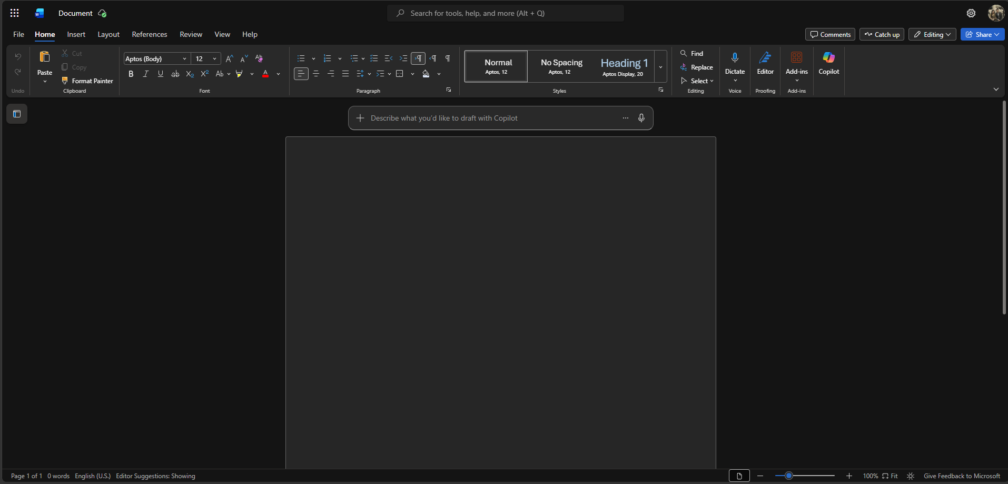Screen dimensions: 1008x484
Task: Toggle italic formatting
Action: (145, 74)
